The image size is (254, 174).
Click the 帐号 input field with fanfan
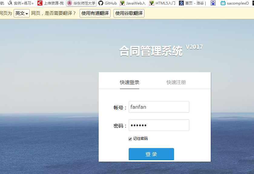pyautogui.click(x=159, y=107)
